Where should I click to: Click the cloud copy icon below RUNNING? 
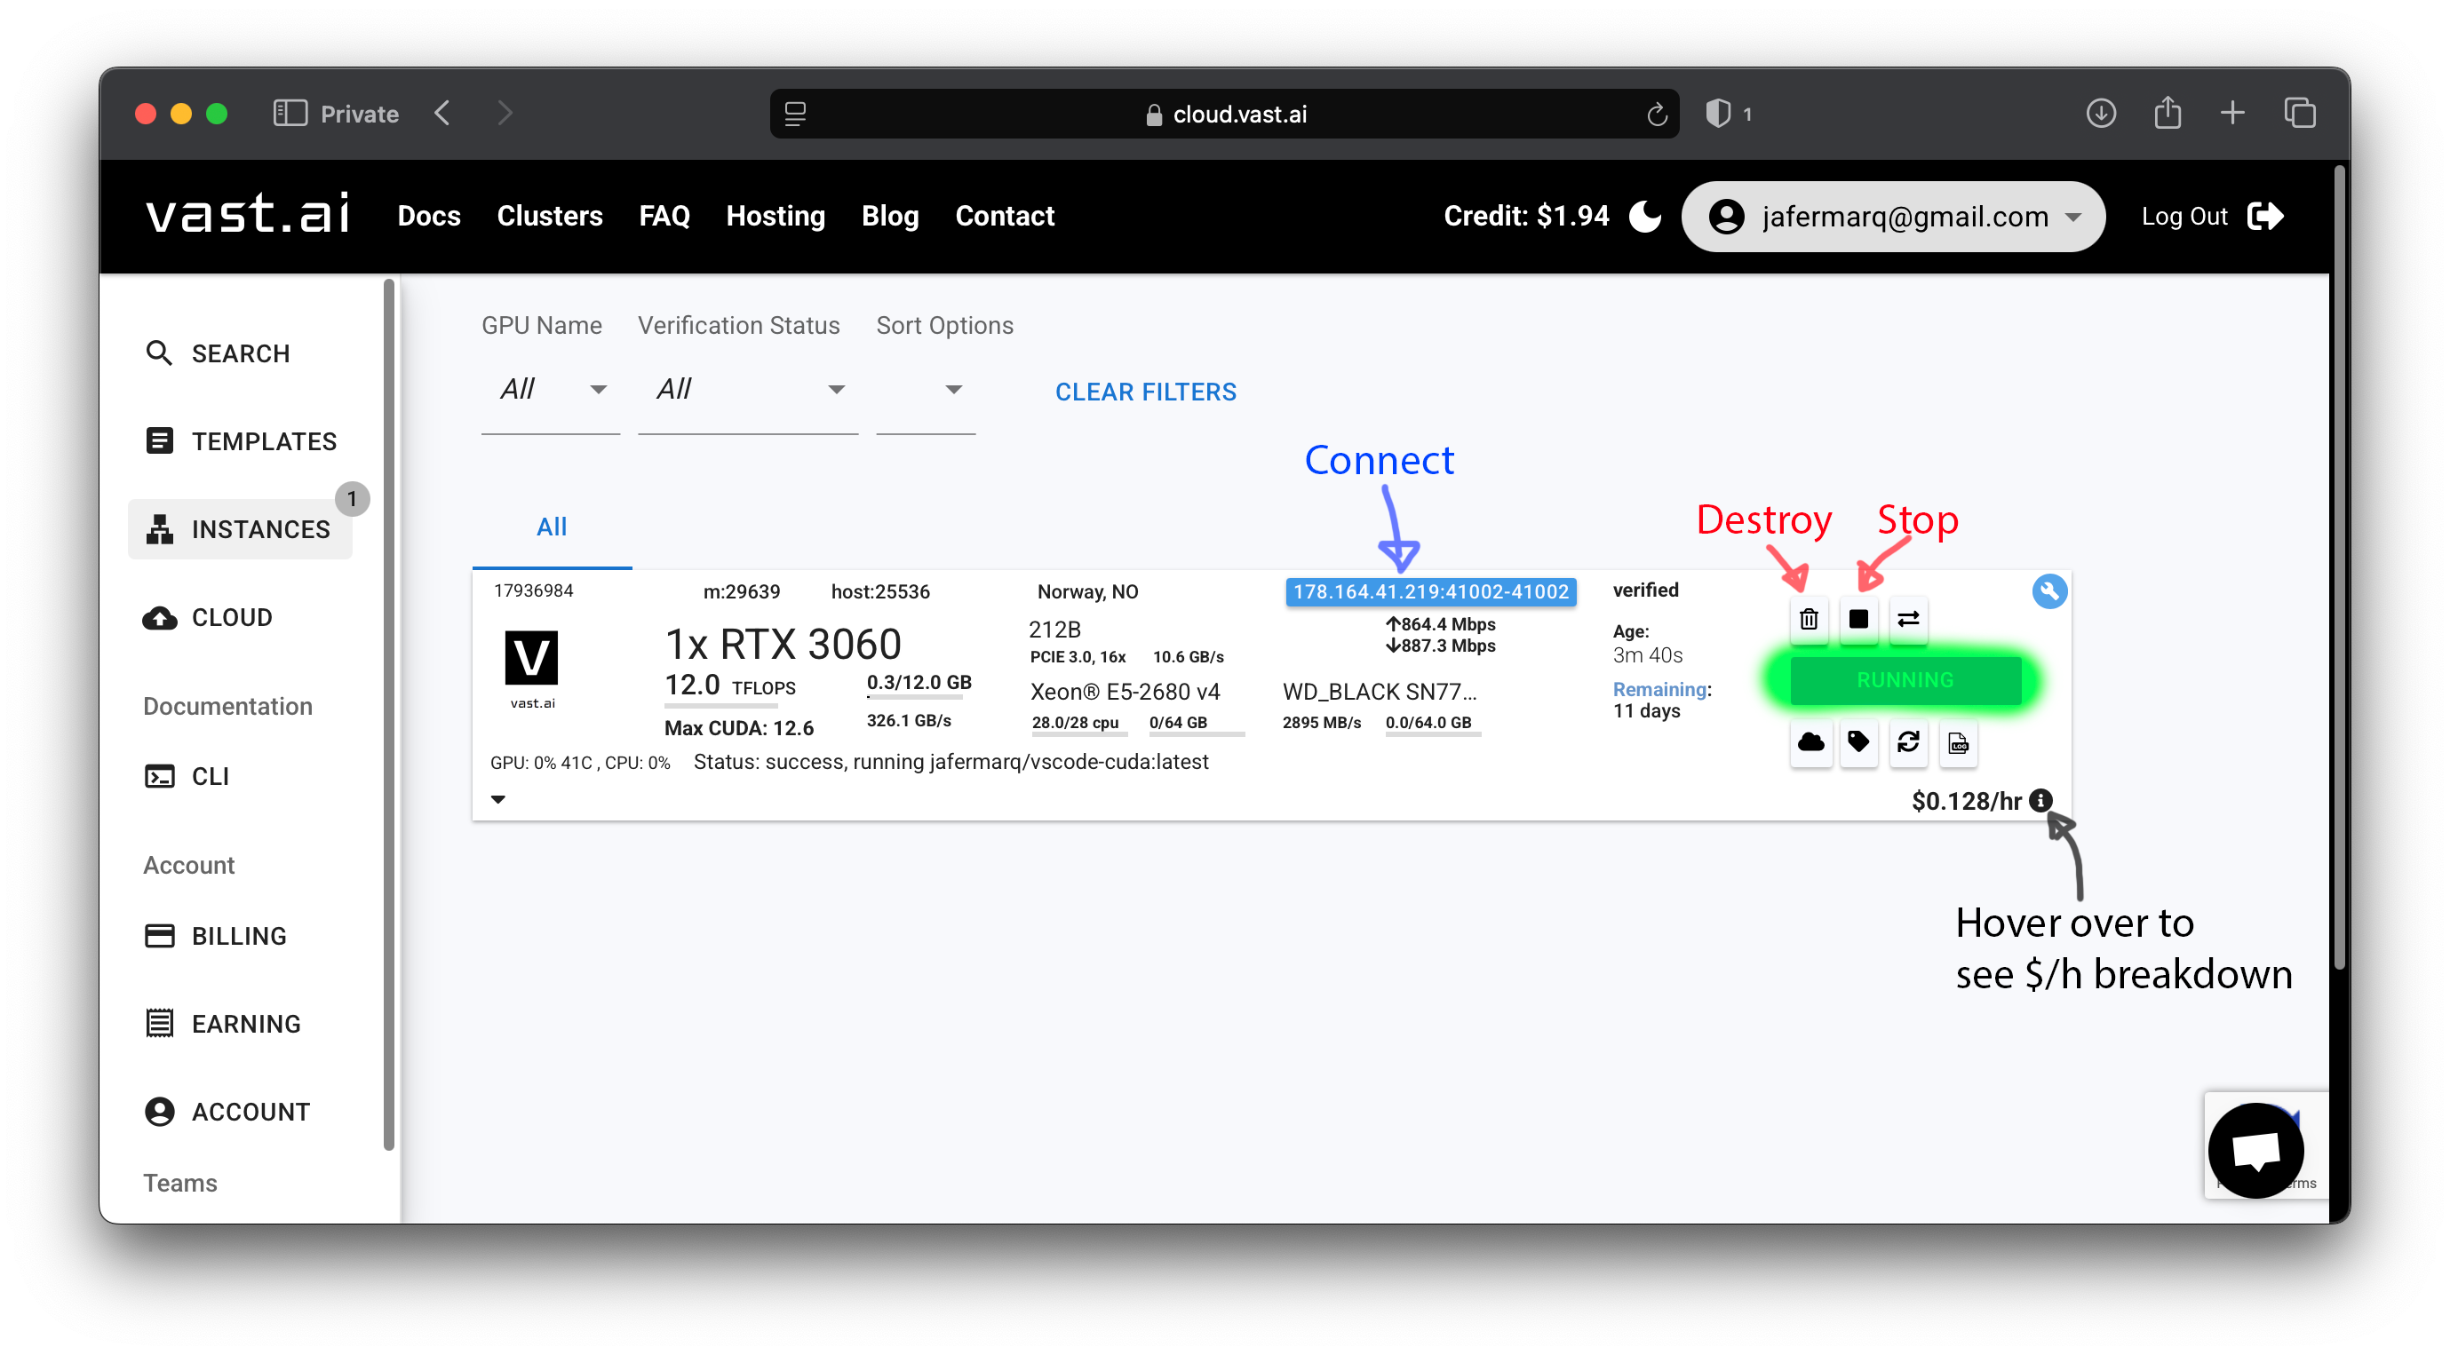(1810, 741)
